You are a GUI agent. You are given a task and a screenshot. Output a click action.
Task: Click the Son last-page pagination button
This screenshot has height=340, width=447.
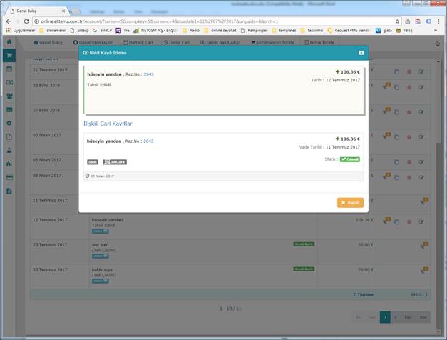click(423, 316)
